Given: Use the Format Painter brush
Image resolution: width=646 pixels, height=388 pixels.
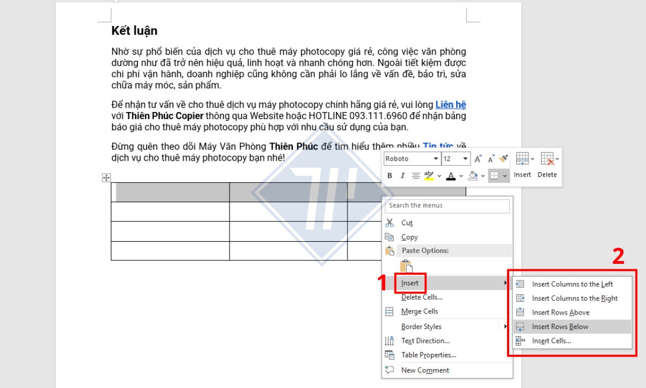Looking at the screenshot, I should pos(503,159).
